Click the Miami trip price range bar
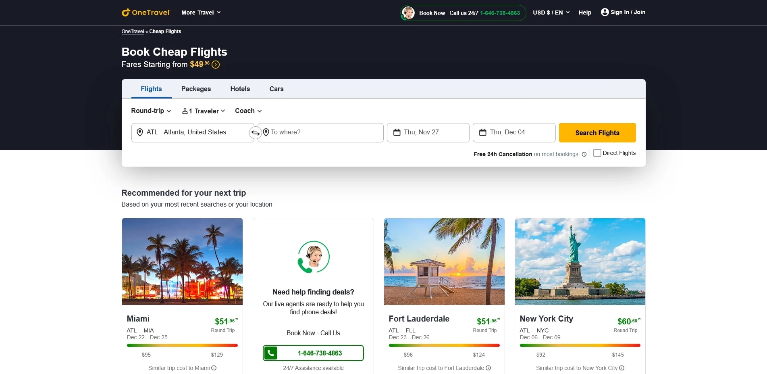 [x=182, y=345]
